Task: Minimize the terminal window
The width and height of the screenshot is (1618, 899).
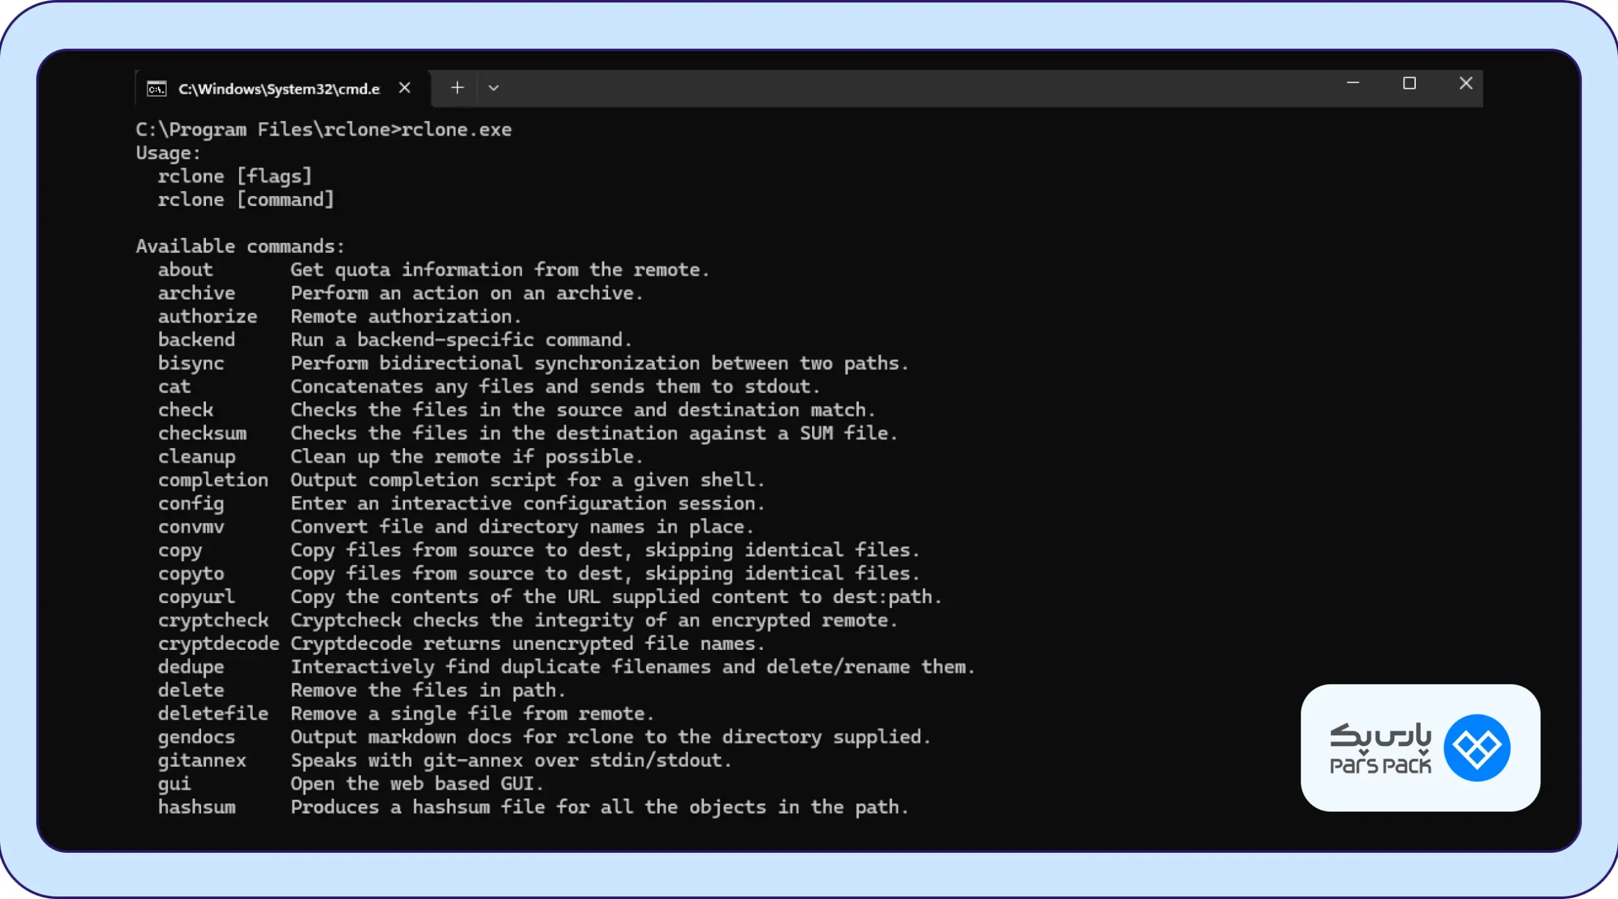Action: [1353, 83]
